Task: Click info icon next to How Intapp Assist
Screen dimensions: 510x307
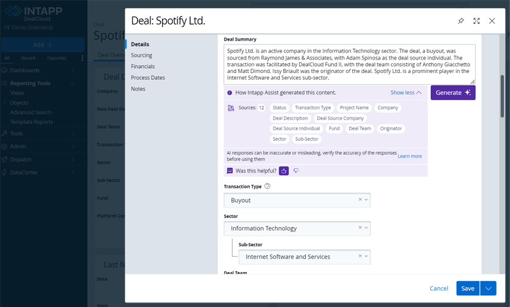Action: click(x=230, y=93)
